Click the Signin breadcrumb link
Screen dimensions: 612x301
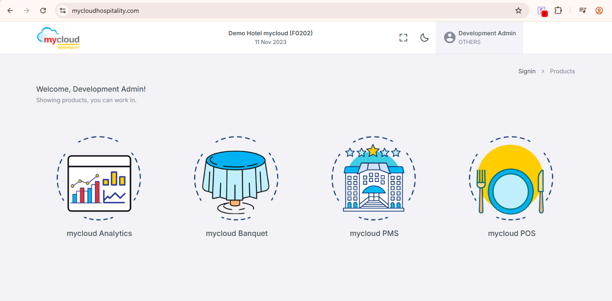(x=527, y=71)
